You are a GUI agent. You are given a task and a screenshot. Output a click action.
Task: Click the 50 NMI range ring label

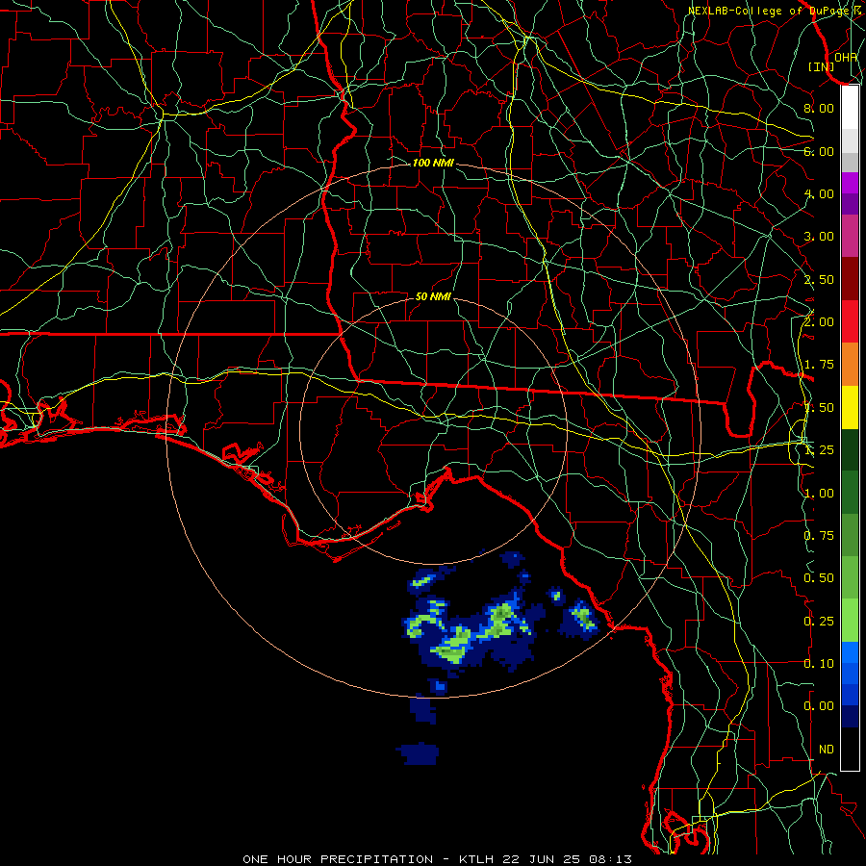433,296
